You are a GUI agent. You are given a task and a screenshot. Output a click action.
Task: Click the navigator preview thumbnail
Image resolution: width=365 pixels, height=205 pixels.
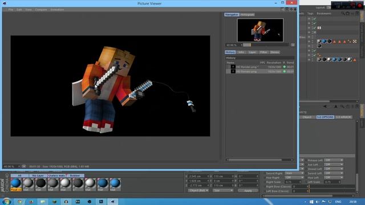point(260,30)
